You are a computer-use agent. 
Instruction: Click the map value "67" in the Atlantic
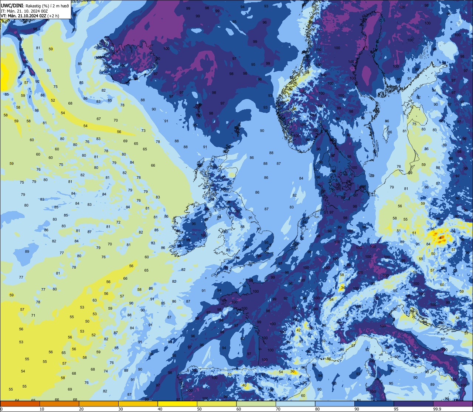coord(99,119)
